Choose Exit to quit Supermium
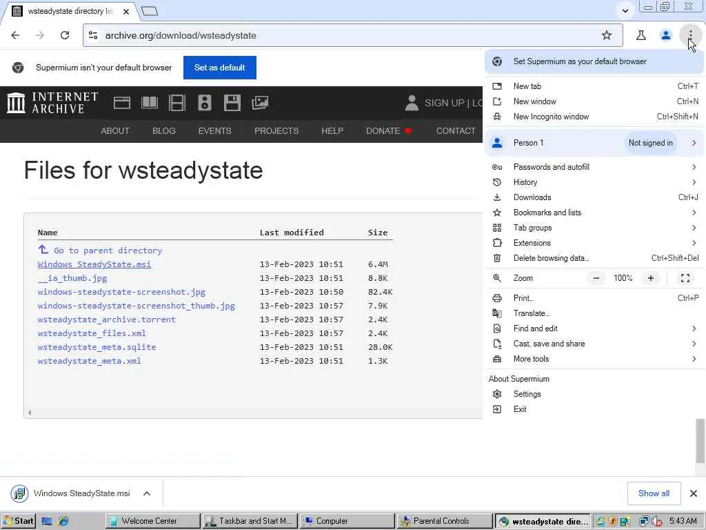 click(594, 409)
